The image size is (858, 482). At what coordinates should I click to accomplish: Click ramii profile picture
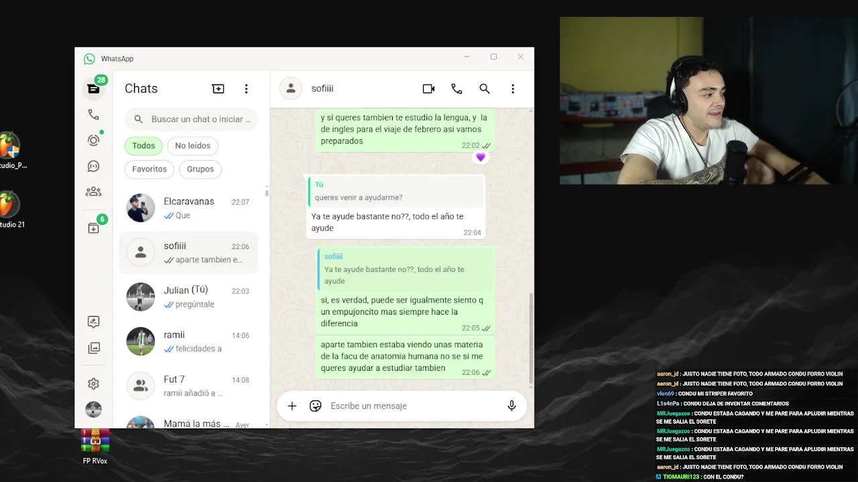tap(141, 341)
